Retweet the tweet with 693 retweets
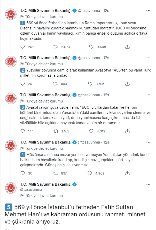Screen dimensions: 156x230 point(56,84)
